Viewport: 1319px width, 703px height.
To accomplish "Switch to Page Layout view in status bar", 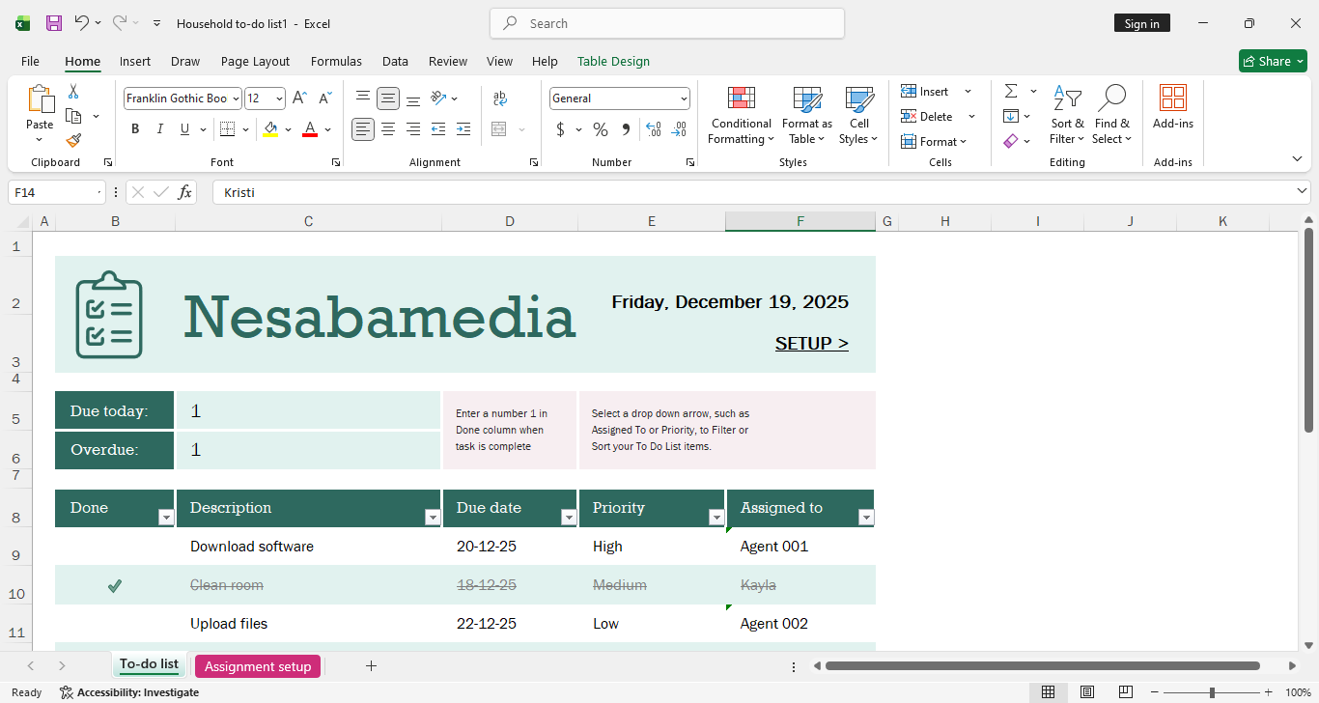I will [x=1086, y=692].
